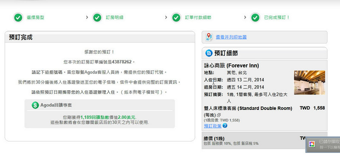Viewport: 340px width, 161px height.
Task: Select the 訂房明細 step
Action: (114, 17)
